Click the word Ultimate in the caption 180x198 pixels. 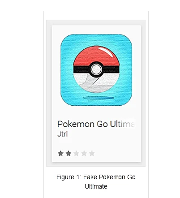coord(96,186)
